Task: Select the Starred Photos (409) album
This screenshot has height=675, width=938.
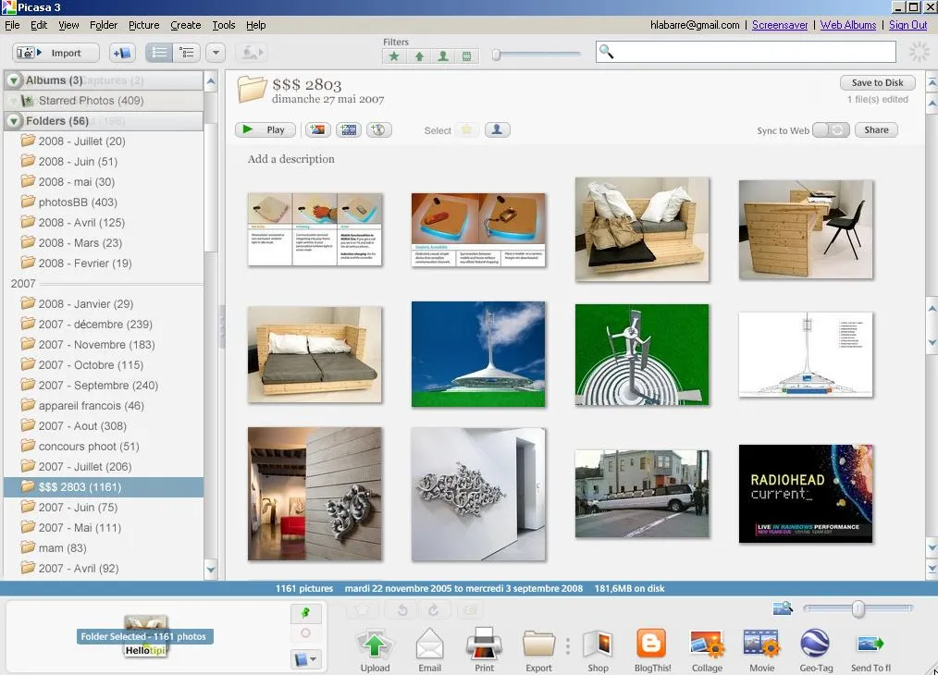Action: tap(91, 101)
